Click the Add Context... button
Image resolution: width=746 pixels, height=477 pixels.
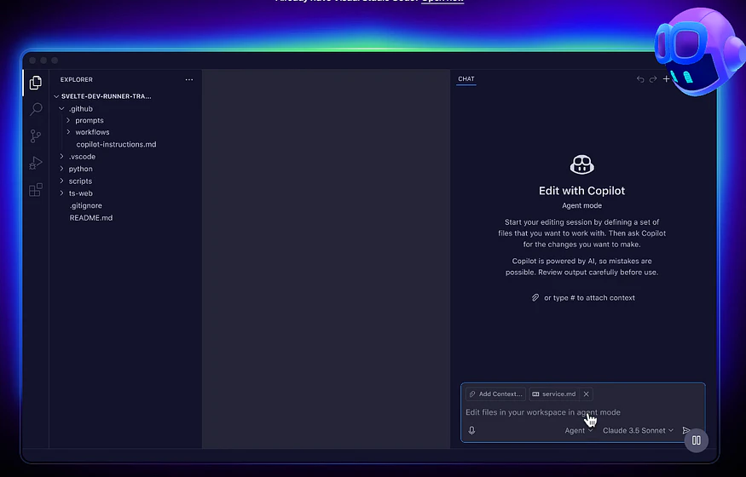click(495, 394)
